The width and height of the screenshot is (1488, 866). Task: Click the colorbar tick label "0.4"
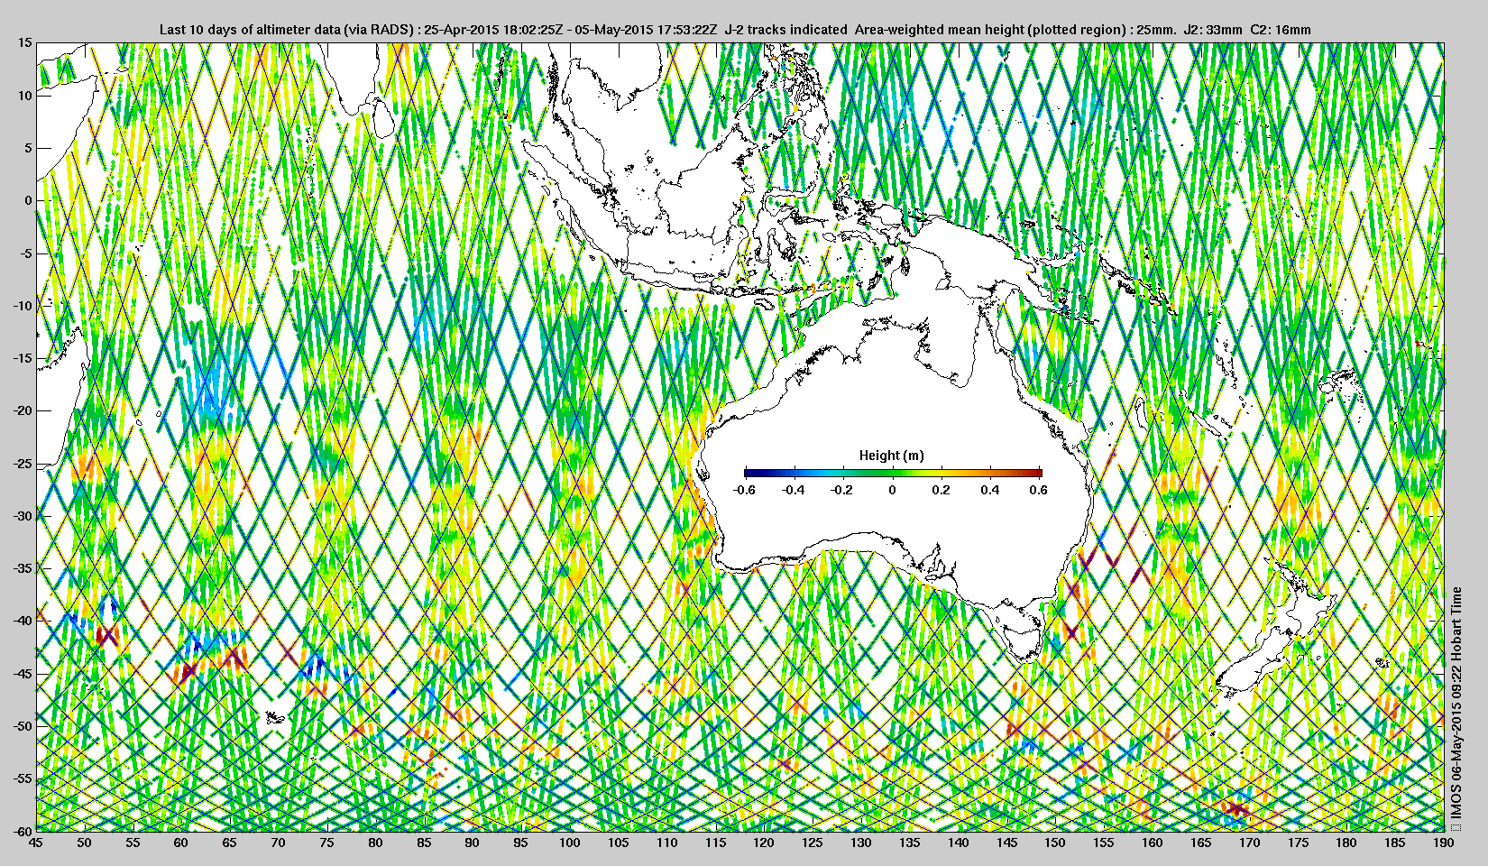(x=990, y=490)
